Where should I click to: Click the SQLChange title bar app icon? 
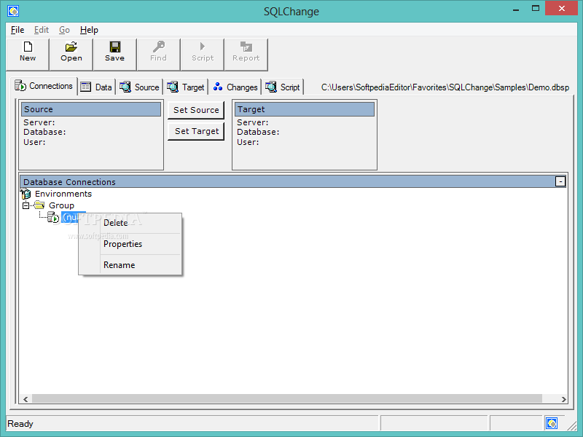(13, 11)
